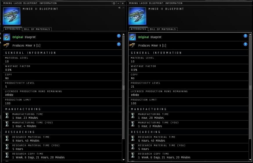Open Bill of Materials tab in right window

163,29
